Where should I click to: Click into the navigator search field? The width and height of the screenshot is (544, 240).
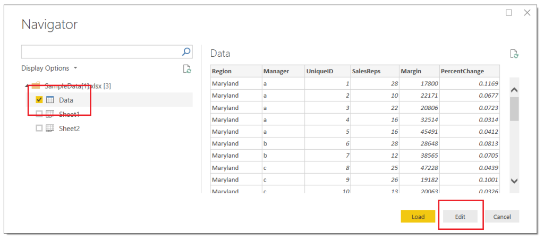click(101, 52)
